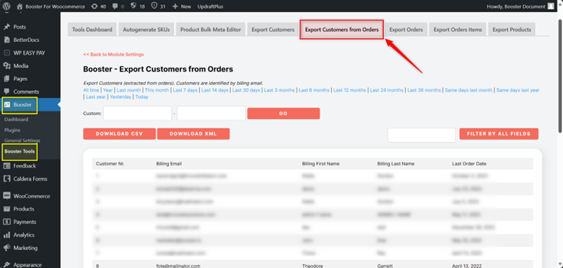563x268 pixels.
Task: Click the Comments sidebar icon
Action: point(6,92)
